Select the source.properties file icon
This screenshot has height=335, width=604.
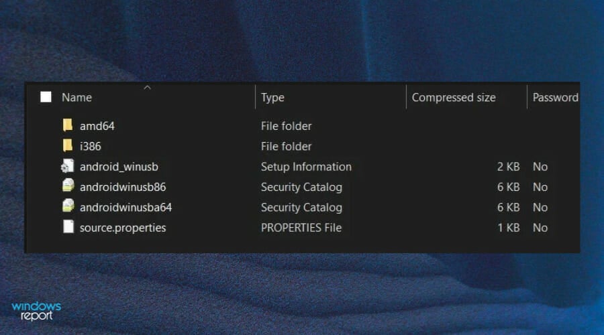click(x=68, y=227)
